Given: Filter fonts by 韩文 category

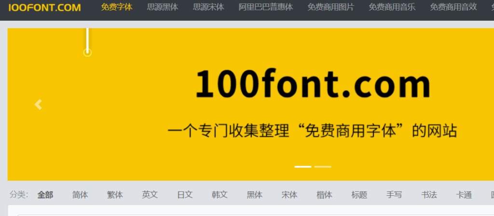Looking at the screenshot, I should (x=220, y=195).
